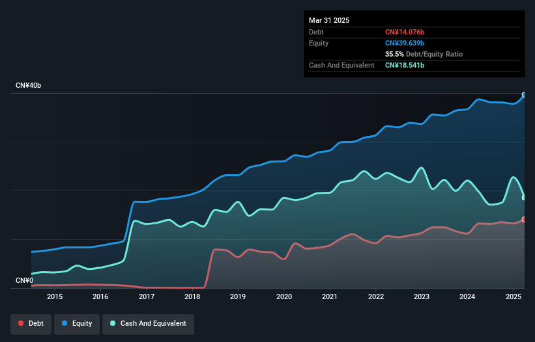
Task: Click the Debt label in tooltip
Action: (x=316, y=32)
